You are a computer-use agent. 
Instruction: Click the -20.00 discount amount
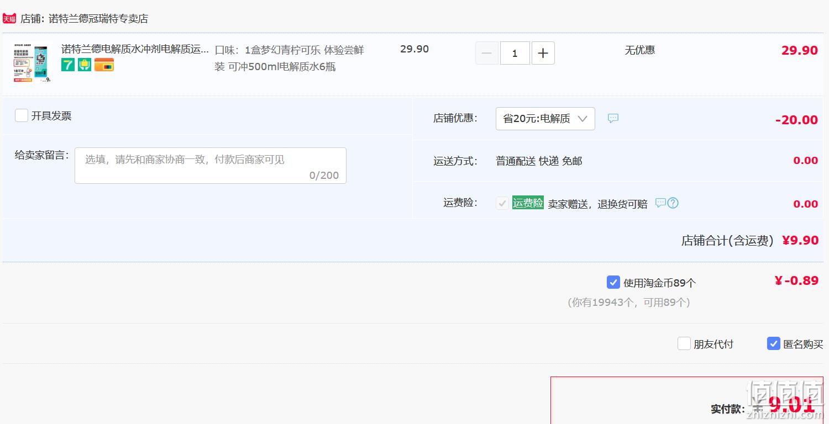click(x=796, y=120)
